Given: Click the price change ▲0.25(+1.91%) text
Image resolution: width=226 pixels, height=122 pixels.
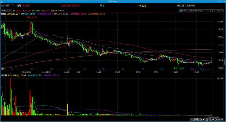Looking at the screenshot, I should click(71, 6).
